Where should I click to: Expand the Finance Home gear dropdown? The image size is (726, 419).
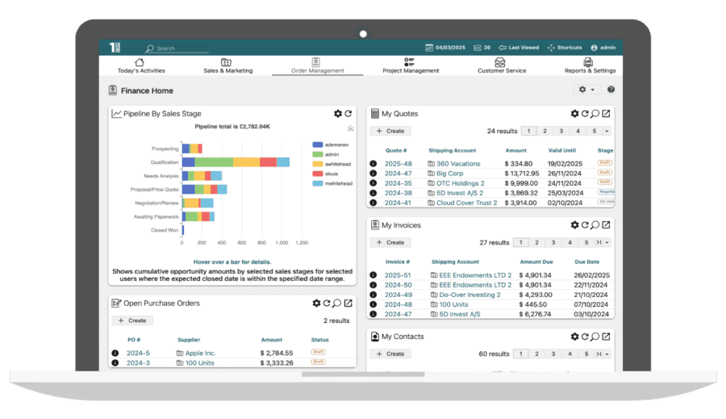pos(586,90)
